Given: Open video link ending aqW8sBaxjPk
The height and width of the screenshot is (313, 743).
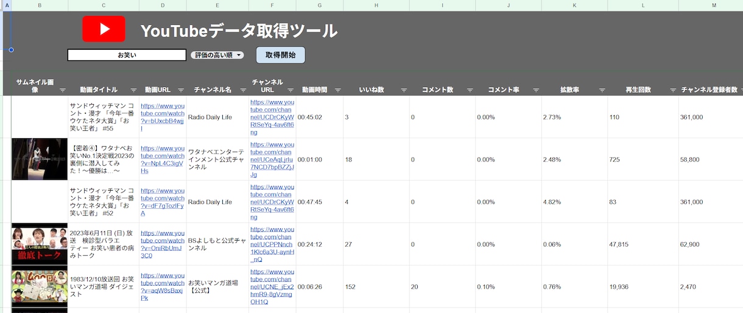Looking at the screenshot, I should (x=163, y=287).
